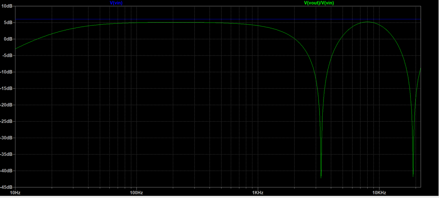Click the -5dB axis label
439x198 pixels.
[x=8, y=55]
